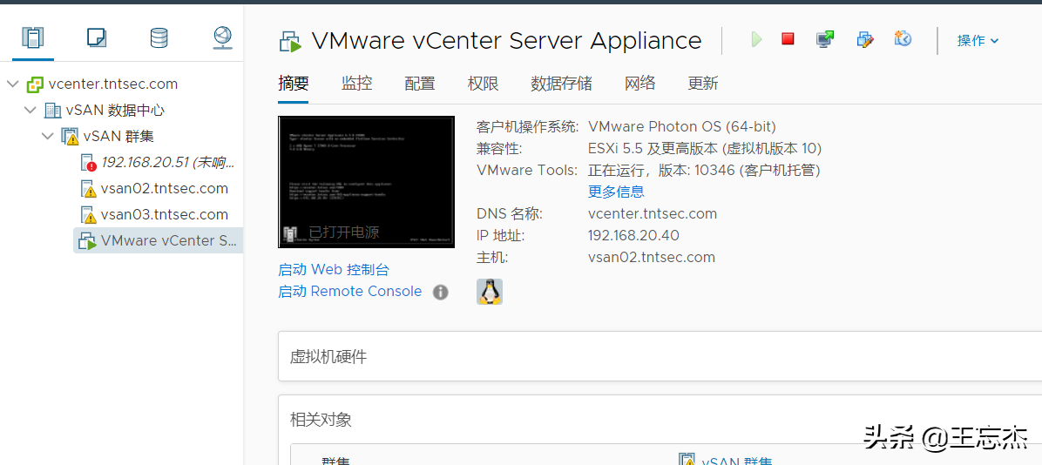Click the VM icon beside VMware vCenter S...
The height and width of the screenshot is (465, 1042).
[87, 241]
